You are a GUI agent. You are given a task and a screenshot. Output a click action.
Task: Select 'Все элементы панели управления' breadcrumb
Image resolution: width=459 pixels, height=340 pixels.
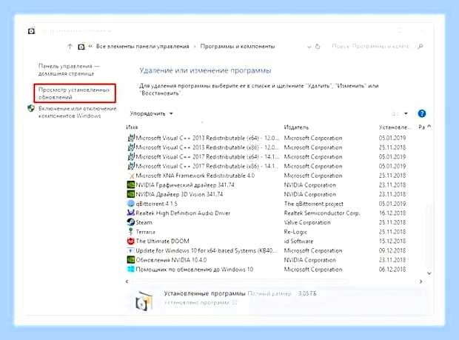point(143,46)
